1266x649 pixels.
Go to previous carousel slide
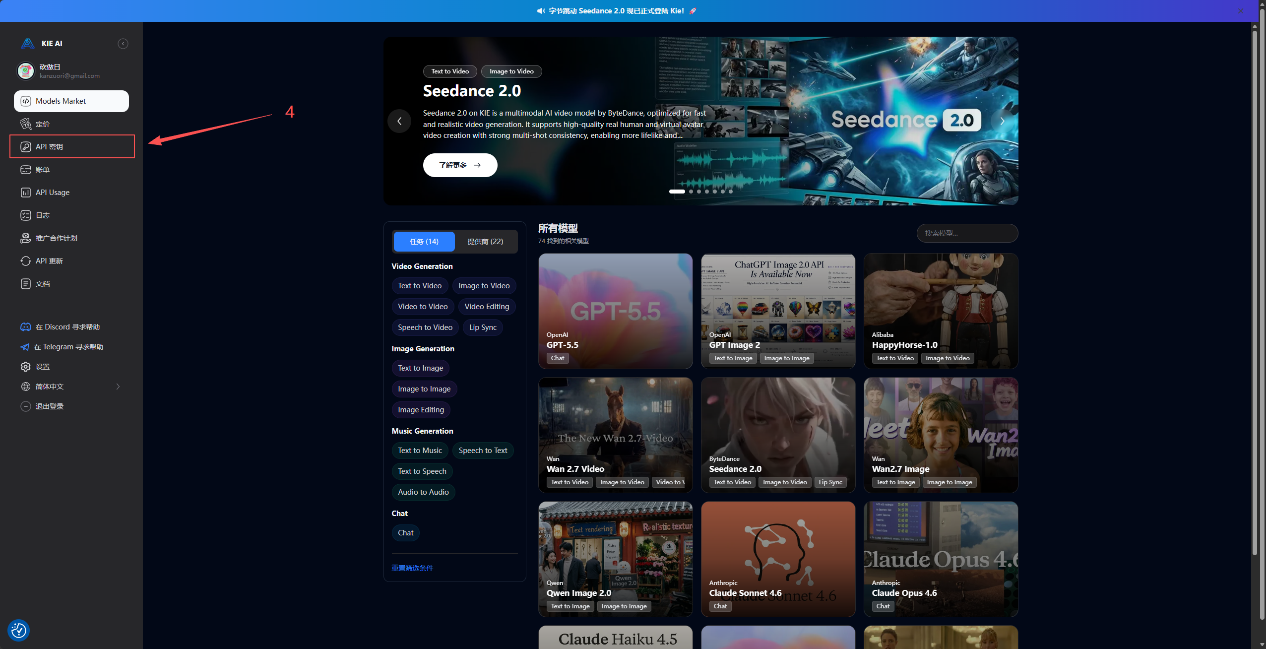click(x=399, y=121)
